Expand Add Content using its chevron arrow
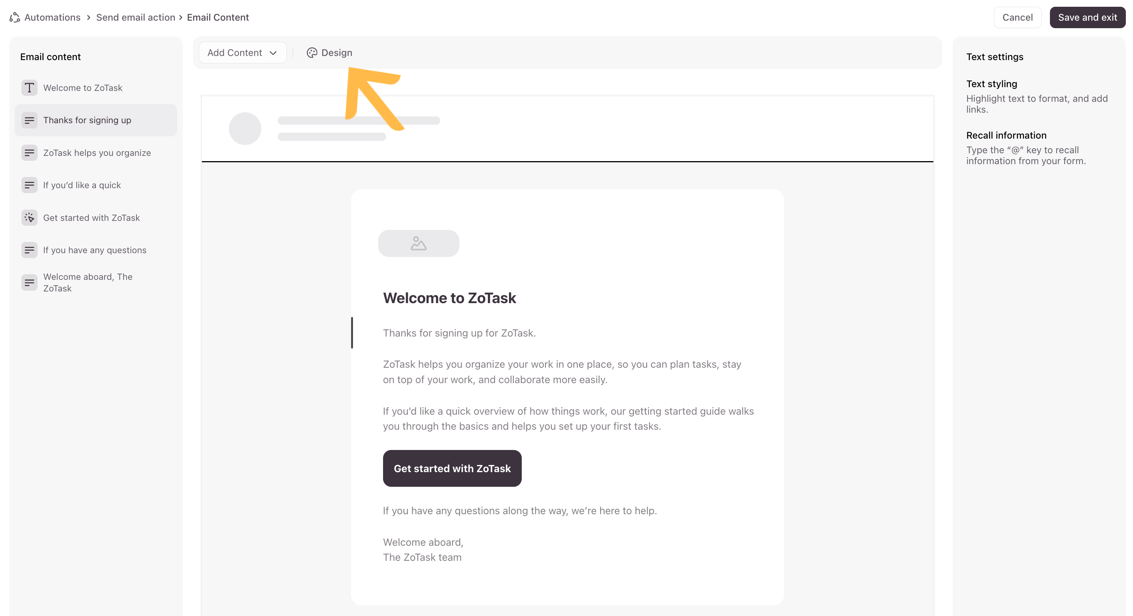The height and width of the screenshot is (616, 1133). [x=273, y=53]
